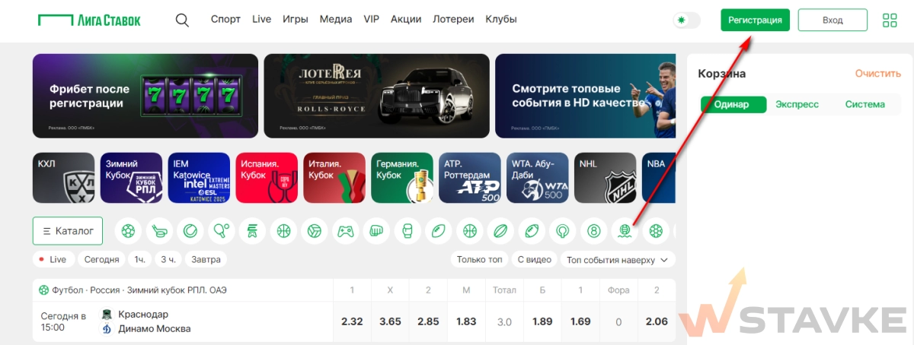Enable the Live filter

tap(53, 259)
